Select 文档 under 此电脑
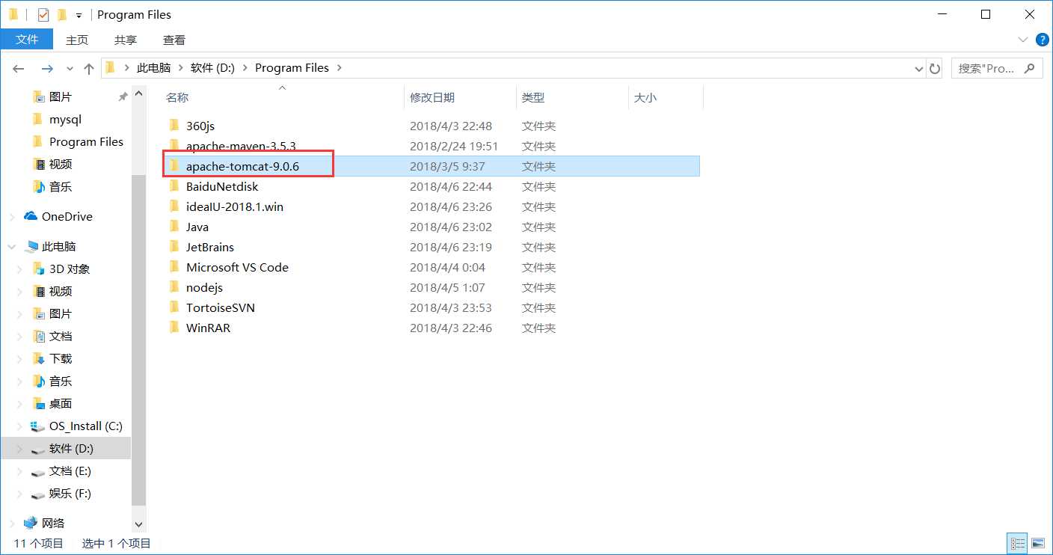Viewport: 1053px width, 555px height. pos(60,336)
